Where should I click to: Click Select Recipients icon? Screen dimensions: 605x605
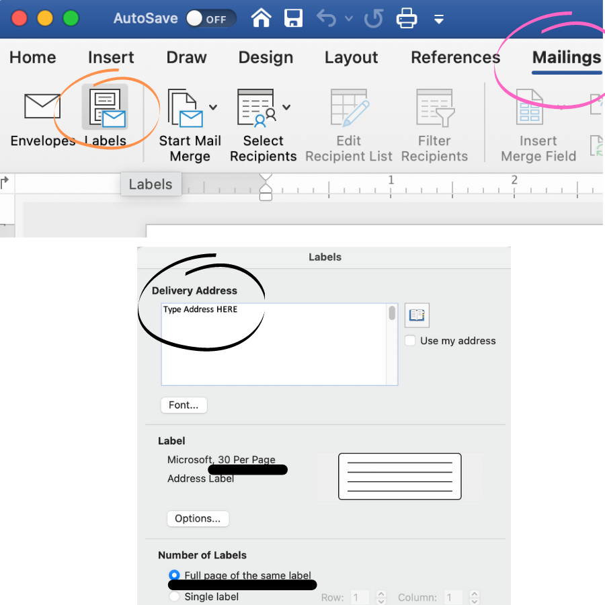coord(257,108)
